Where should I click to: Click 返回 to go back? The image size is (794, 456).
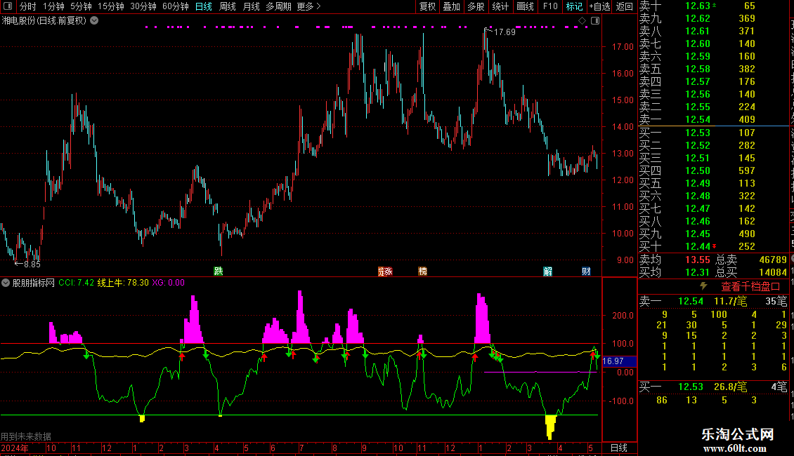click(x=625, y=6)
